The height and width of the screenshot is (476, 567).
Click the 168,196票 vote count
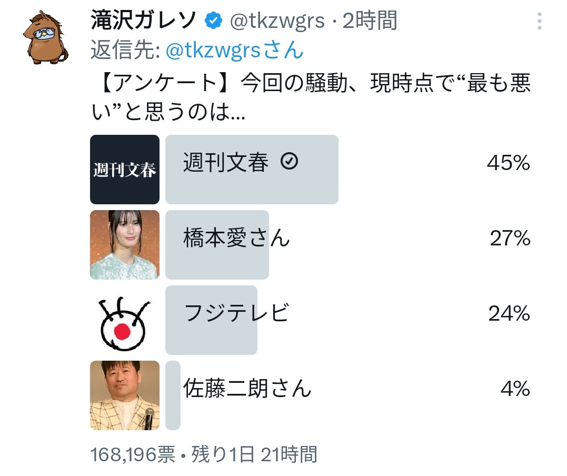133,454
